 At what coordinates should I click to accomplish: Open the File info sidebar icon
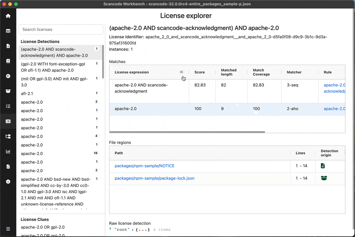tap(8, 46)
